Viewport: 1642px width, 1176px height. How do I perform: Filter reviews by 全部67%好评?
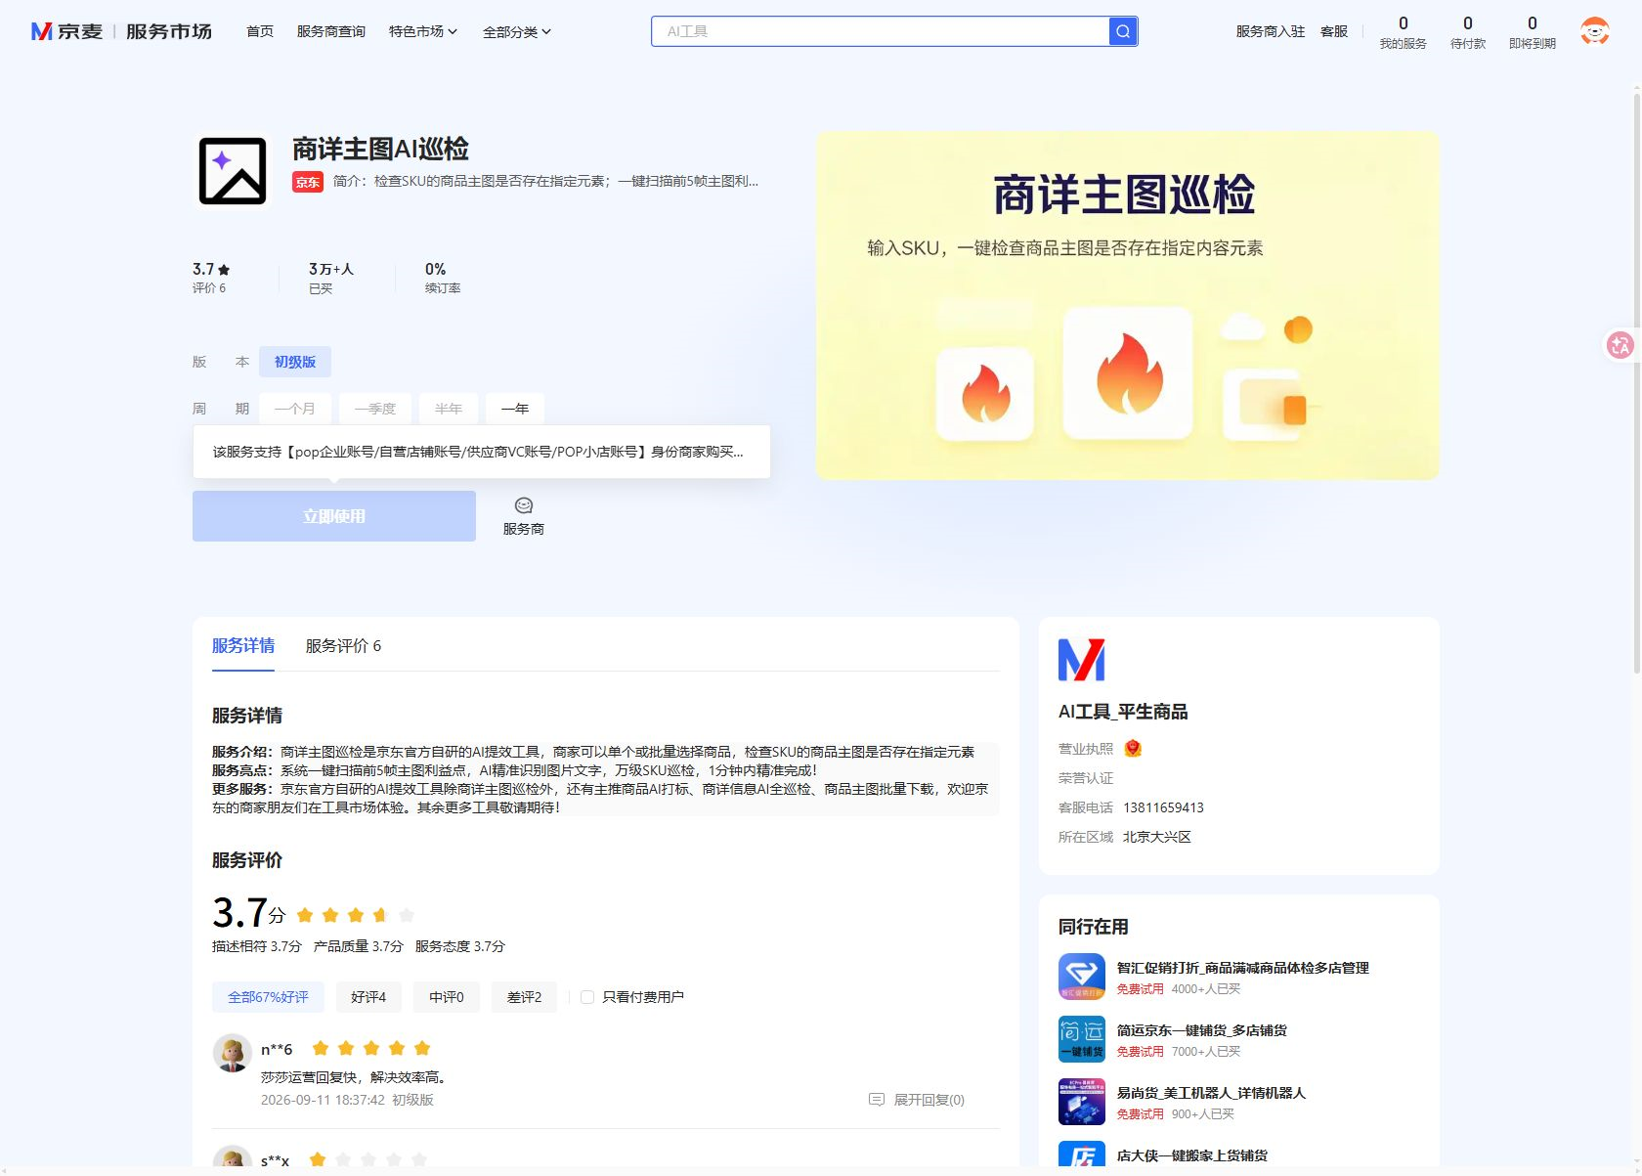click(268, 997)
